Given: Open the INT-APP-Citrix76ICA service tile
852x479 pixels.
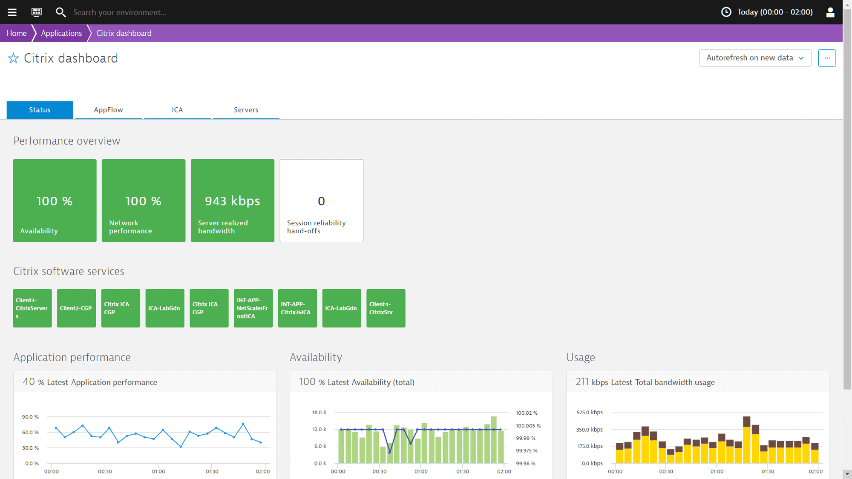Looking at the screenshot, I should click(297, 308).
